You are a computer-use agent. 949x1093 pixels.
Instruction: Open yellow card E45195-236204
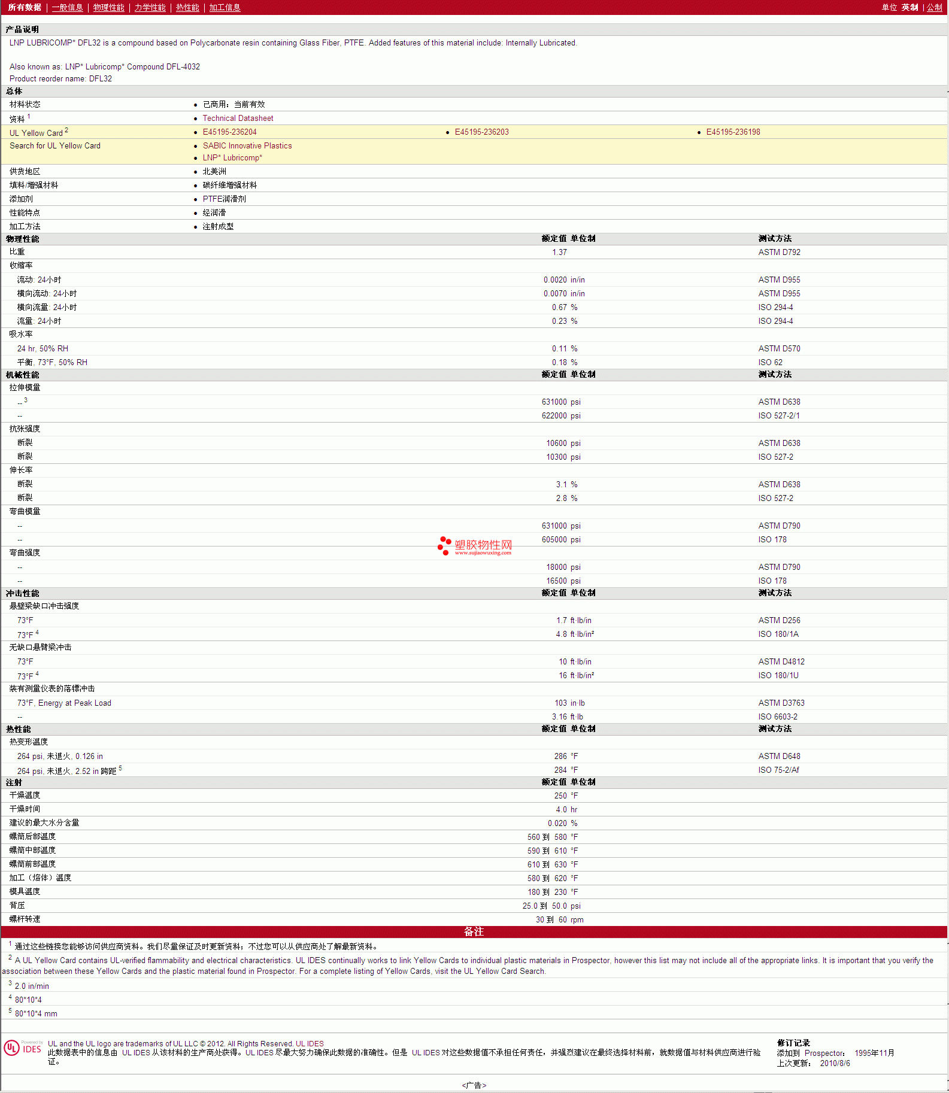[x=229, y=132]
